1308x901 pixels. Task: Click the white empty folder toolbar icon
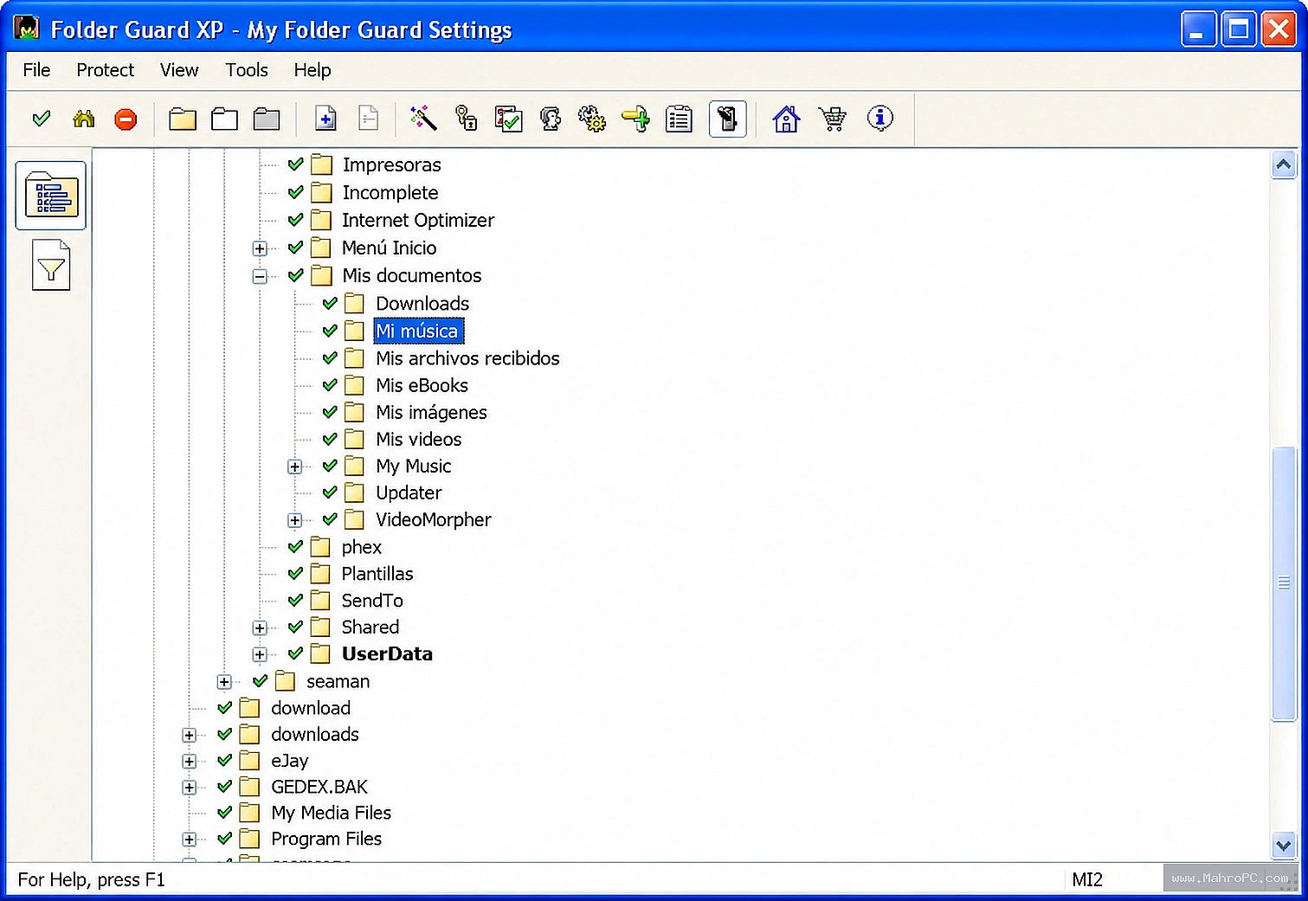tap(224, 119)
